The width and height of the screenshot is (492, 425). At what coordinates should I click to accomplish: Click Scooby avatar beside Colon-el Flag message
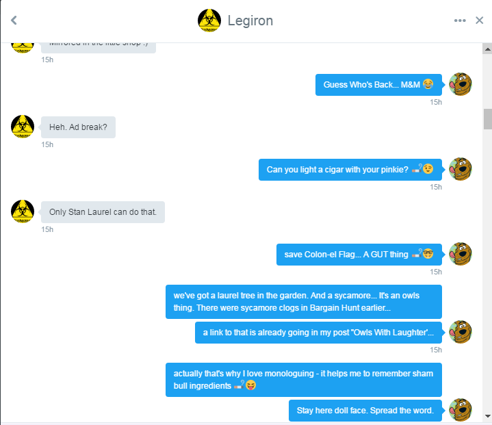tap(461, 254)
